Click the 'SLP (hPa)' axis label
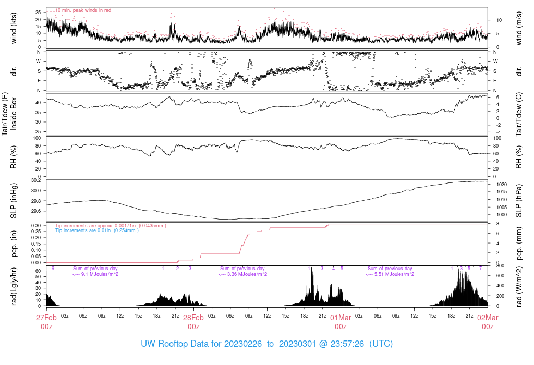Screen dimensions: 534x365 [519, 201]
